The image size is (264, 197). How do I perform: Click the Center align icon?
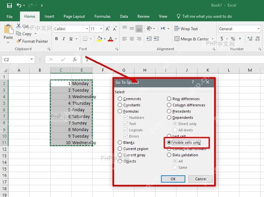[132, 39]
